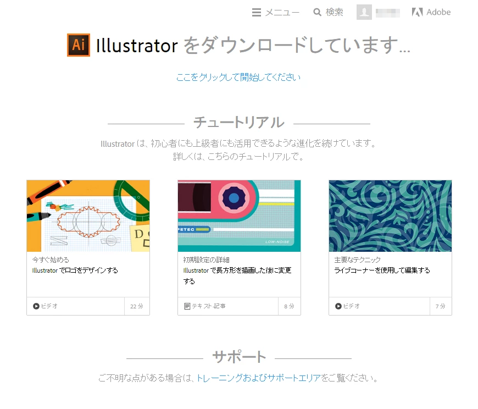Click the blurred account name
The image size is (478, 409).
click(388, 13)
